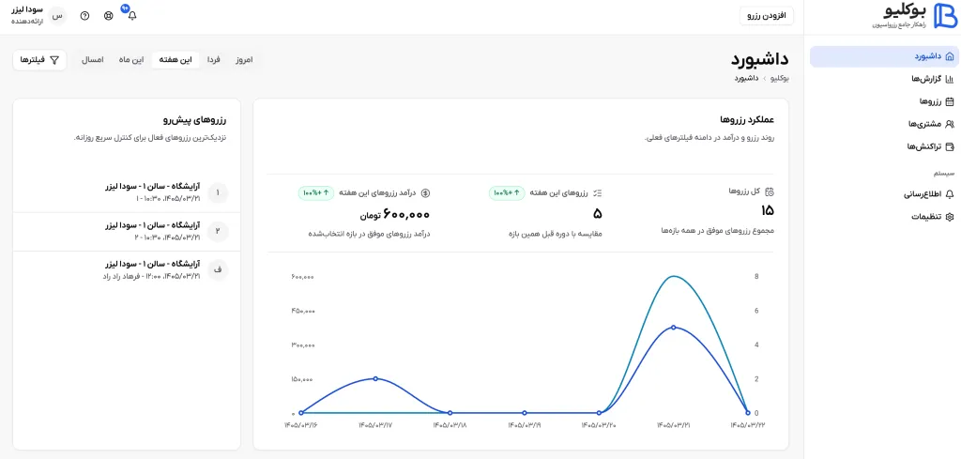961x459 pixels.
Task: Click the total reservations value ۱۵
Action: [768, 211]
